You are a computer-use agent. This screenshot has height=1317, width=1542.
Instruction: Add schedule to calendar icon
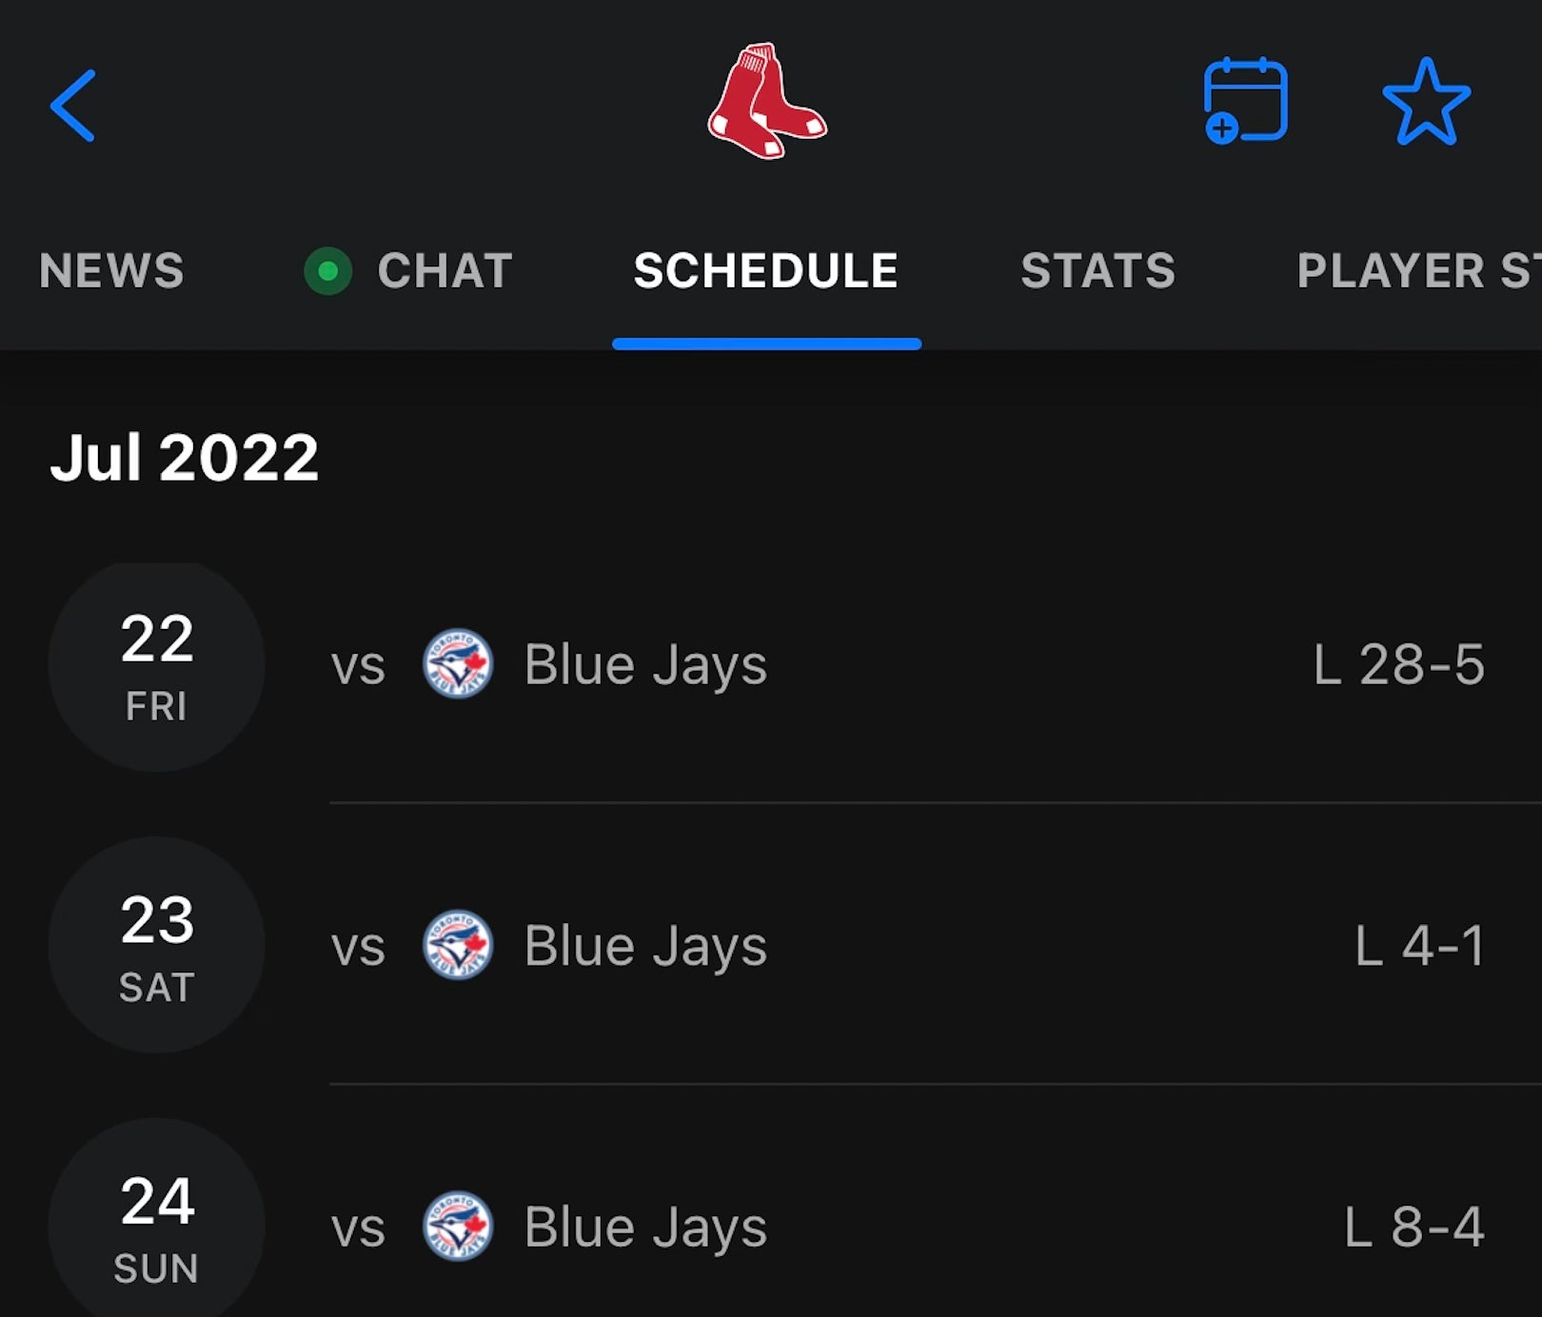click(x=1244, y=101)
